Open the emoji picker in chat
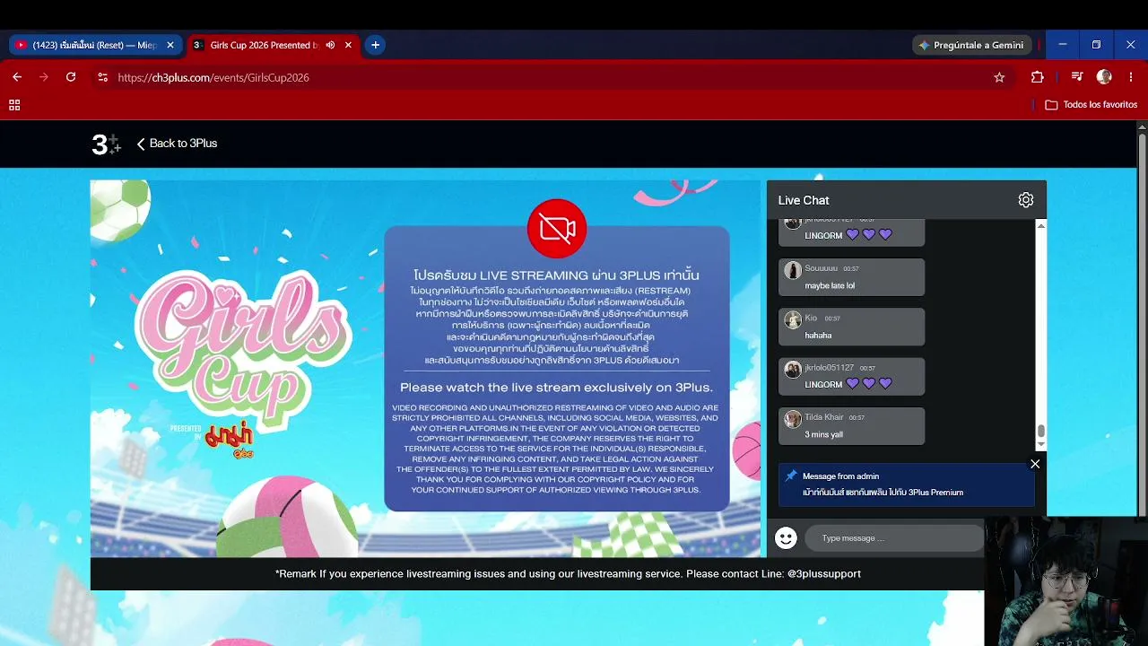The width and height of the screenshot is (1148, 646). click(786, 537)
